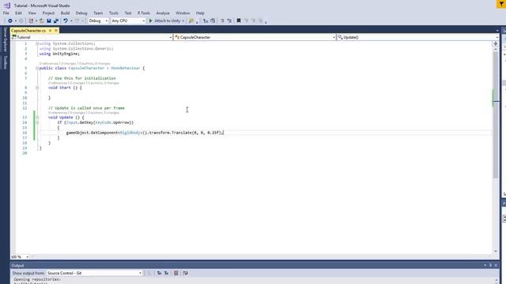Open the Build menu
Viewport: 506px width, 284px height.
(x=65, y=13)
